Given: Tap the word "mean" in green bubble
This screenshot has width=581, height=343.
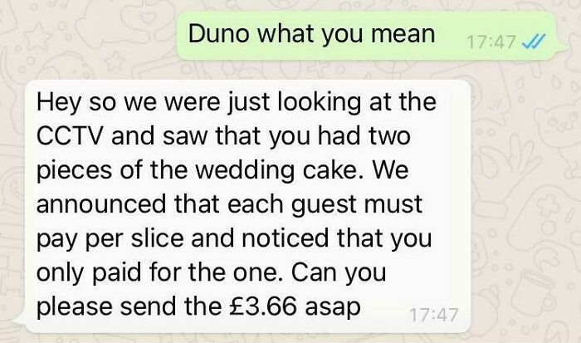Looking at the screenshot, I should (x=403, y=34).
